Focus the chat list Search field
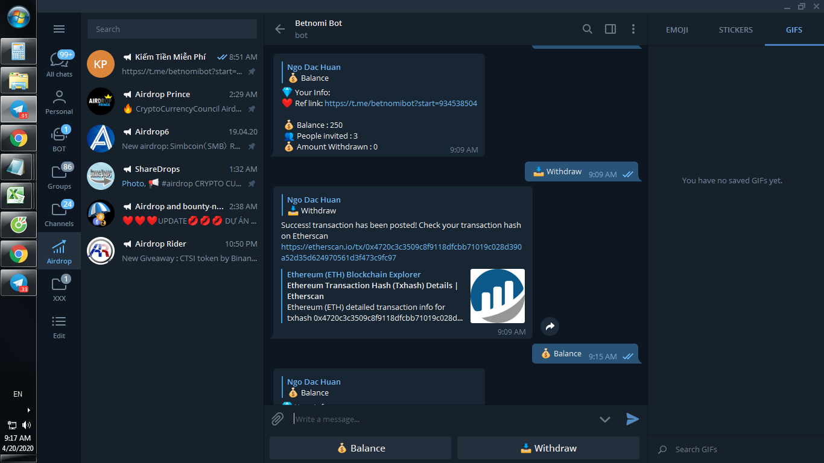Image resolution: width=824 pixels, height=463 pixels. coord(172,29)
